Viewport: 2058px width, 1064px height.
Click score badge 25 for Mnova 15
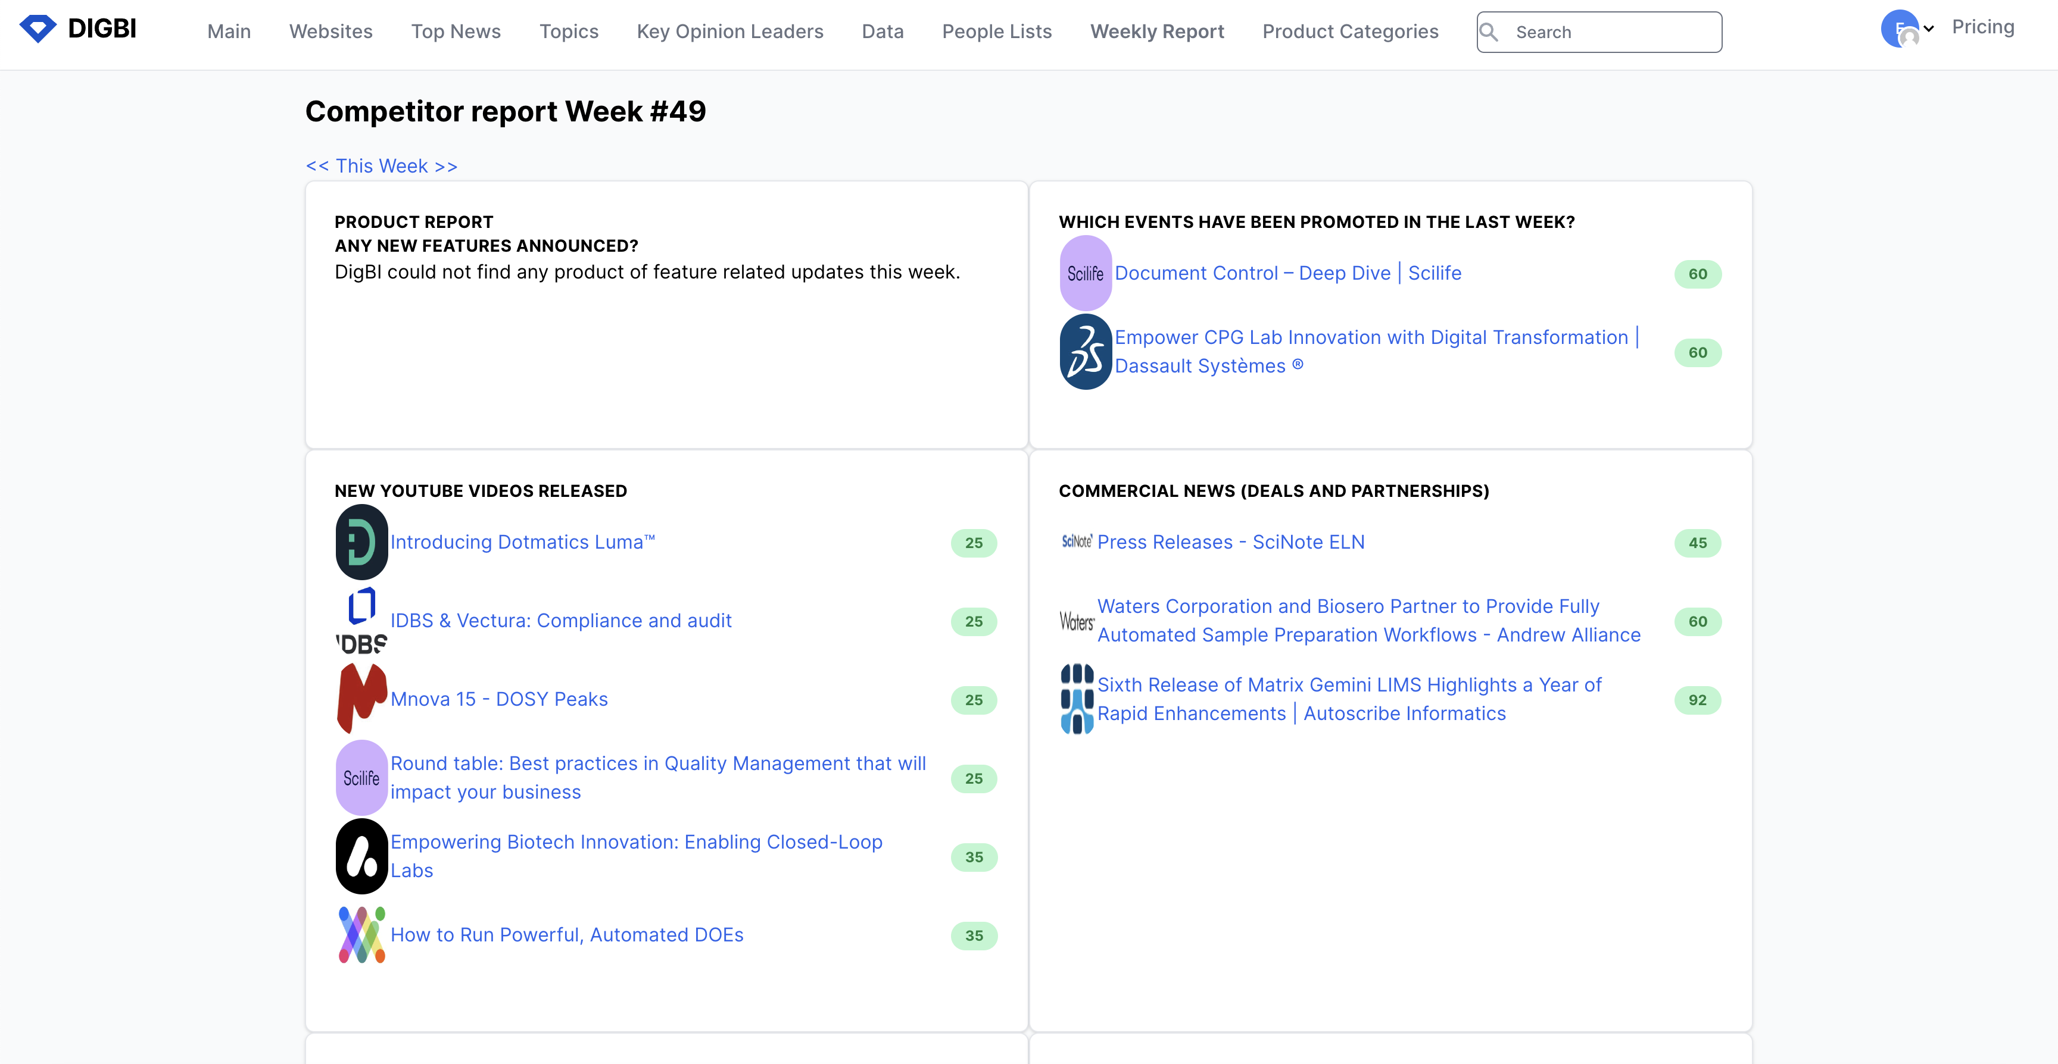click(x=974, y=700)
